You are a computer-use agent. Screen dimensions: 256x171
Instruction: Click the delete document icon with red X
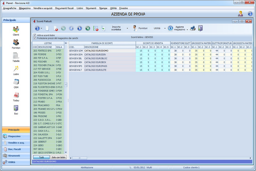(55, 28)
